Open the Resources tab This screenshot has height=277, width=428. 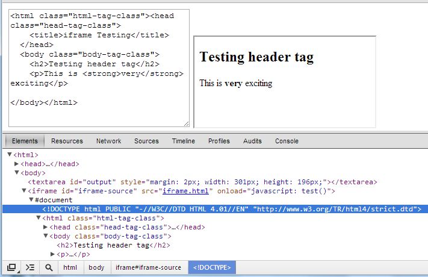click(x=67, y=141)
